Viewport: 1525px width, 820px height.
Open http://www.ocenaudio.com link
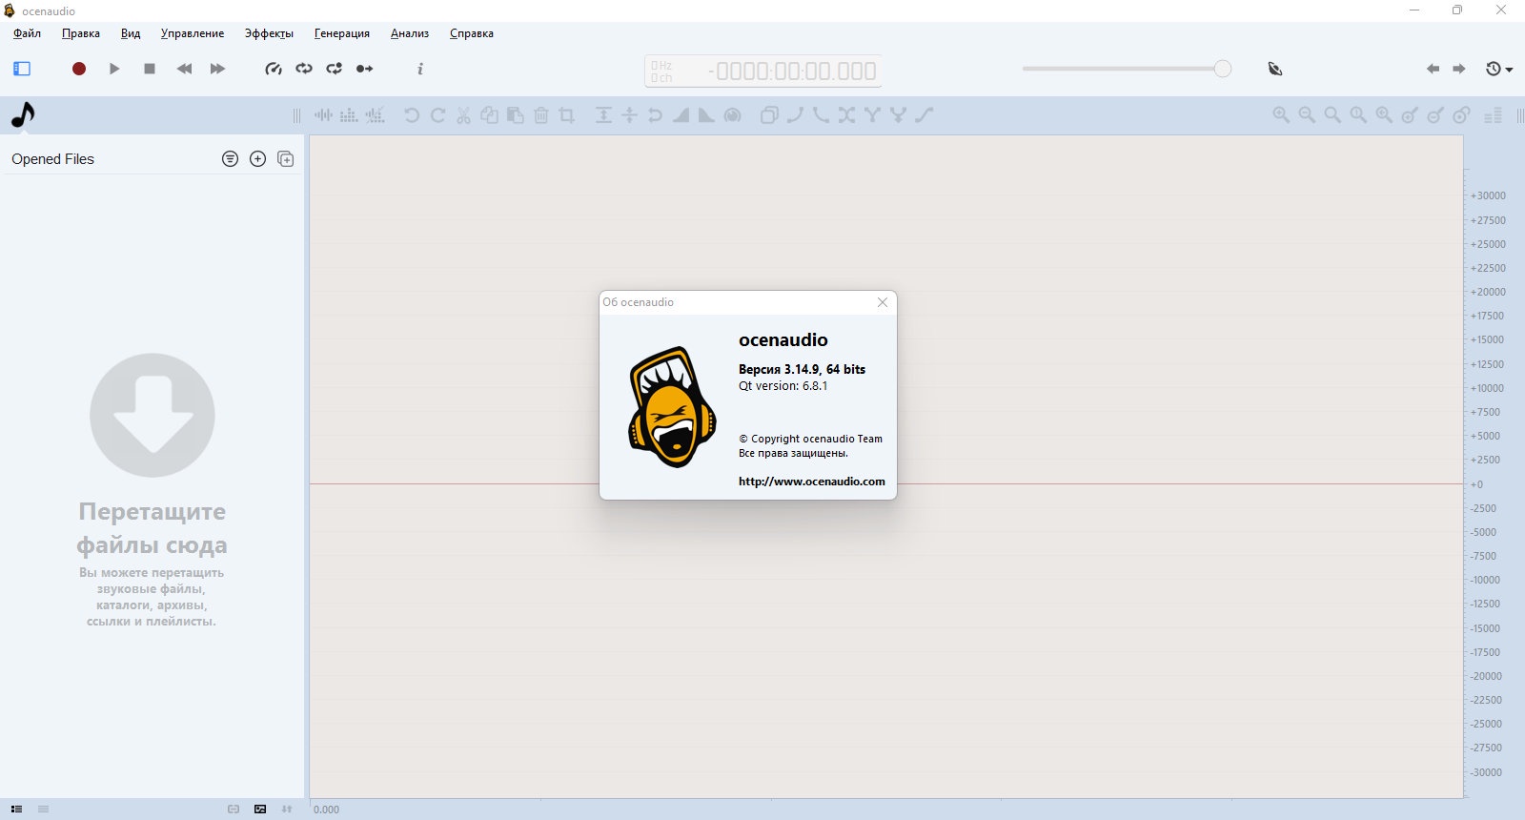pos(812,482)
